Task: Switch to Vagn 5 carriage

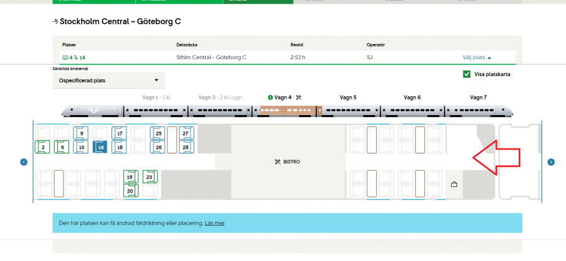Action: click(x=348, y=97)
